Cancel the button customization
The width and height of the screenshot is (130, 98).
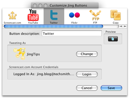pos(87,88)
